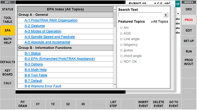The height and width of the screenshot is (110, 197).
Task: Uncheck the All Topics checkbox
Action: click(x=152, y=22)
